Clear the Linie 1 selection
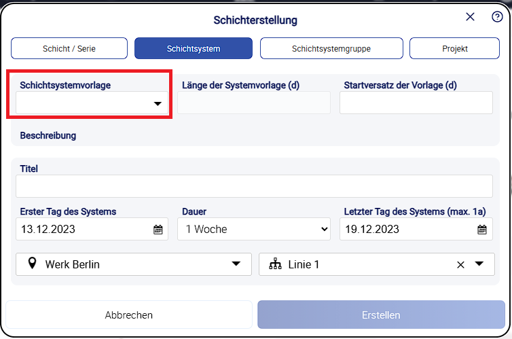The width and height of the screenshot is (512, 339). [460, 265]
